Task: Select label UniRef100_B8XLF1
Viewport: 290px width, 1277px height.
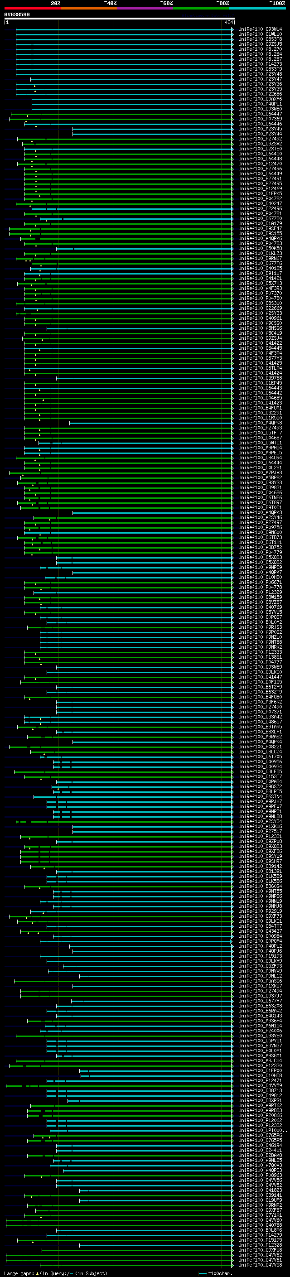Action: pos(260,732)
